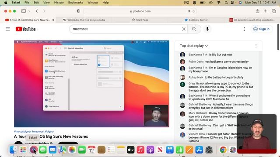The height and width of the screenshot is (157, 280).
Task: Click the YouTube search magnifier button
Action: point(194,29)
